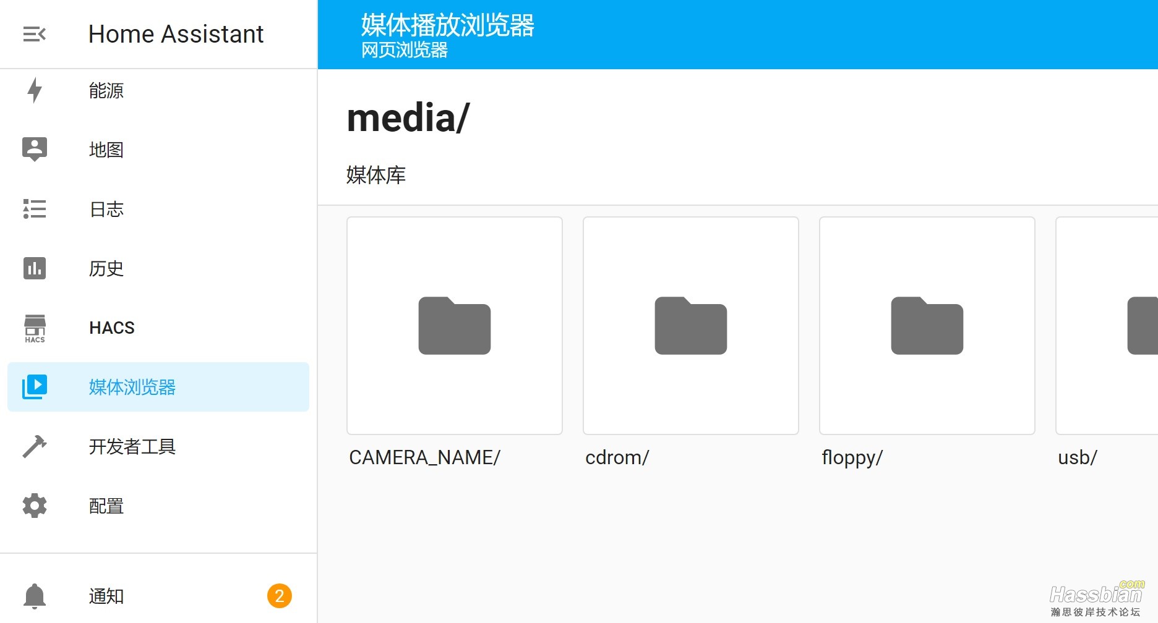Image resolution: width=1158 pixels, height=623 pixels.
Task: Click the energy lightning bolt icon
Action: tap(35, 90)
